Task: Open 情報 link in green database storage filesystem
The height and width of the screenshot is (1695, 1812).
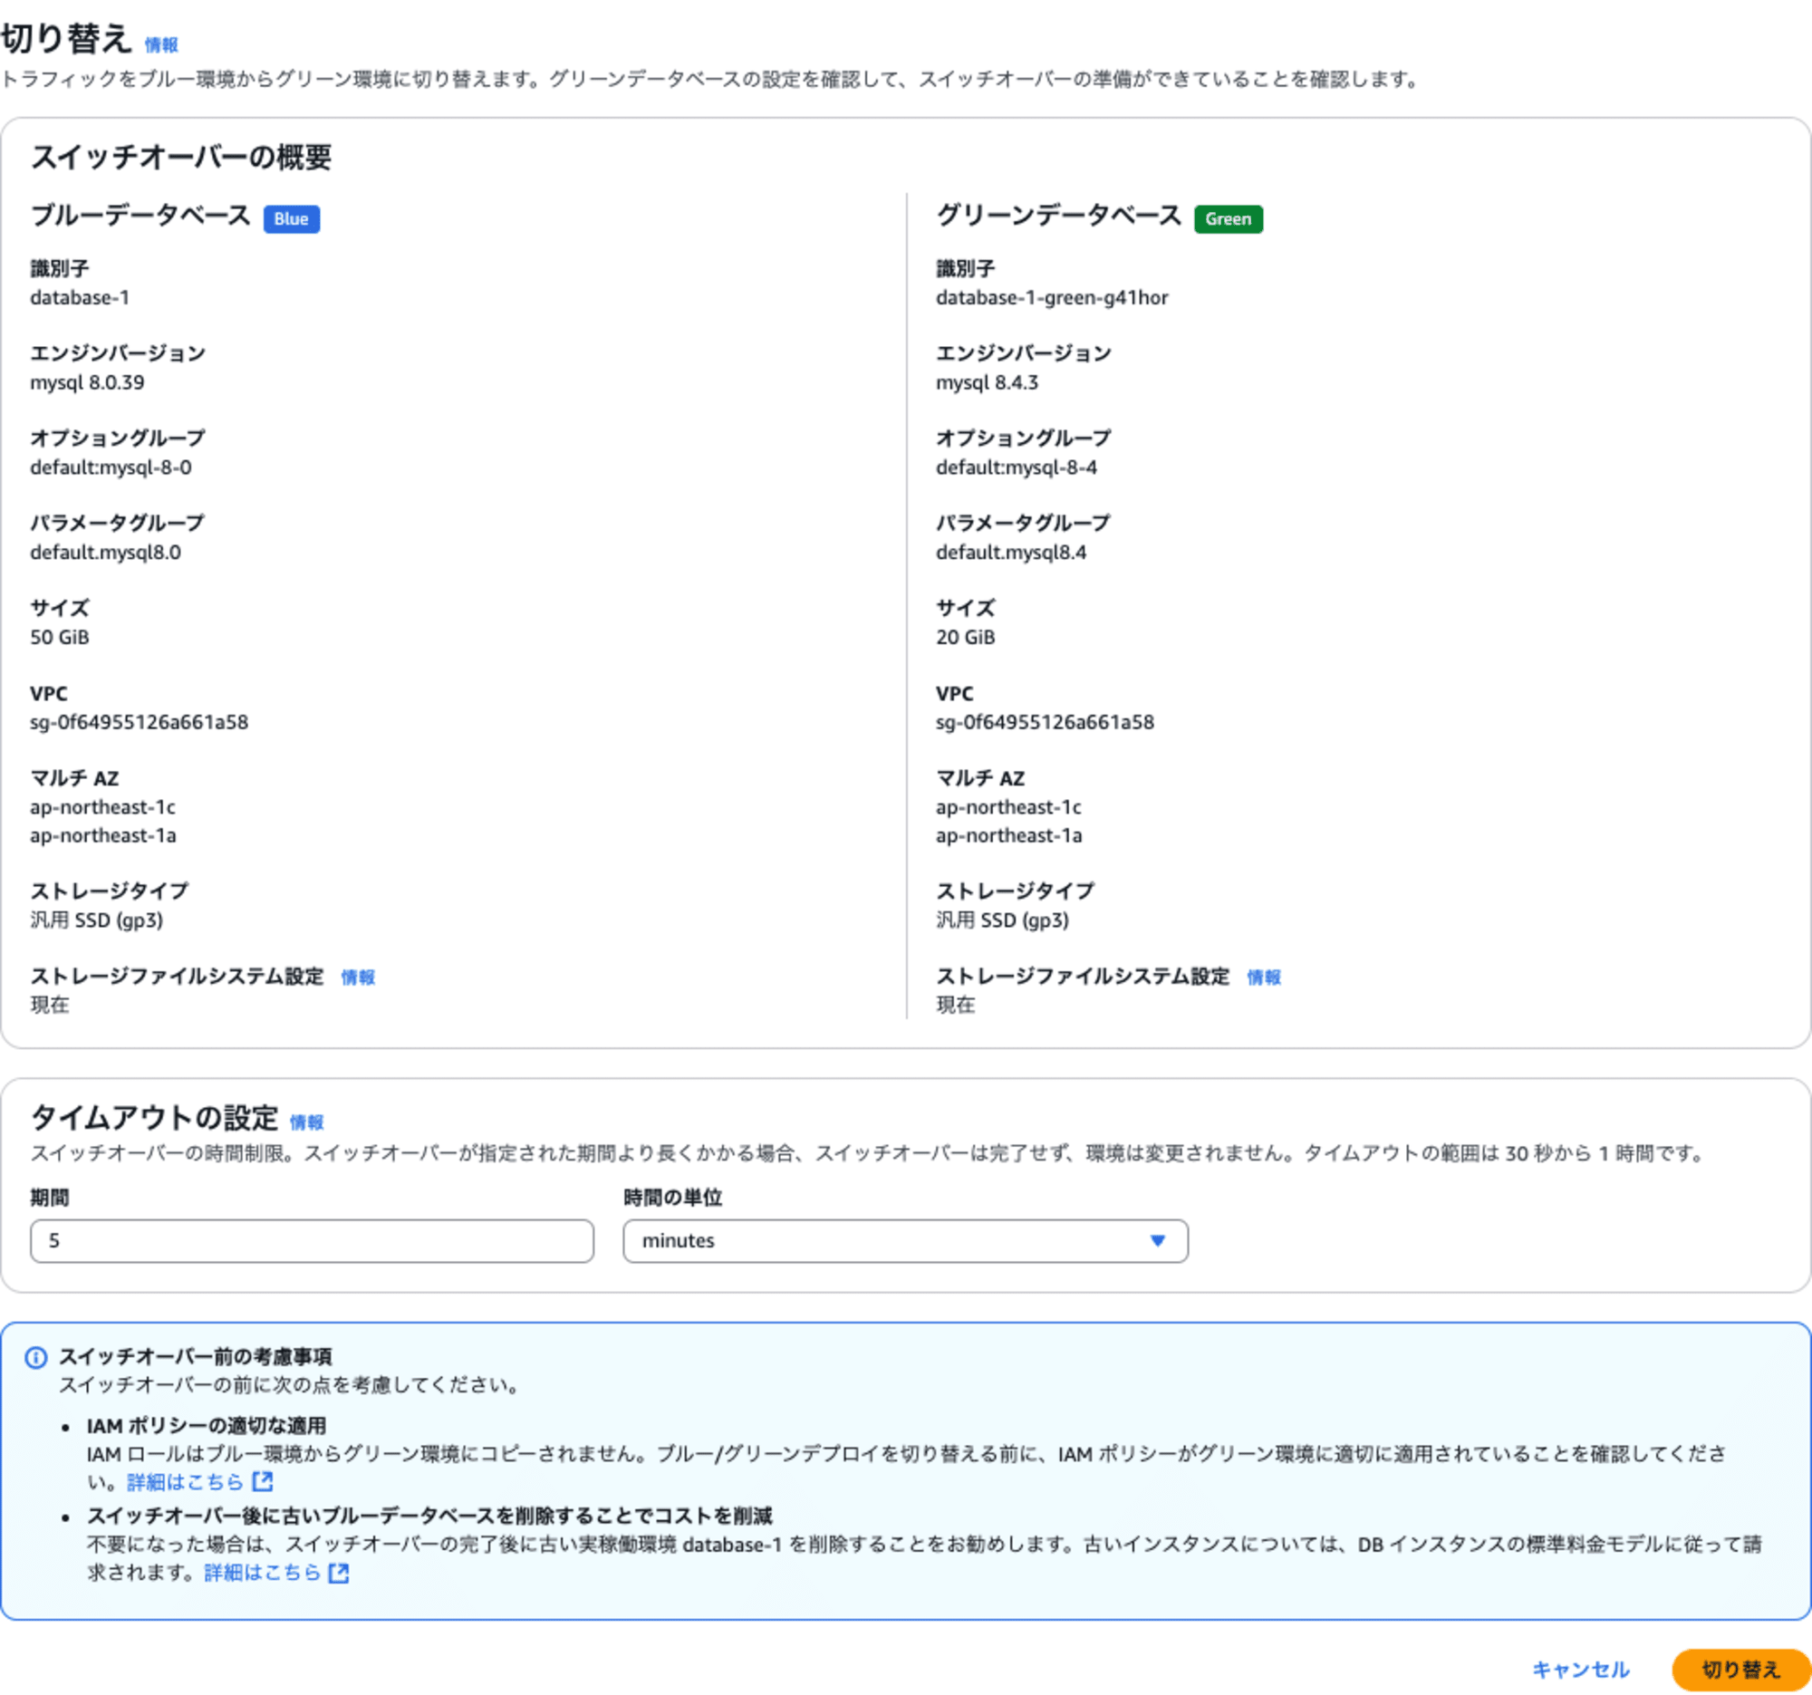Action: coord(1263,977)
